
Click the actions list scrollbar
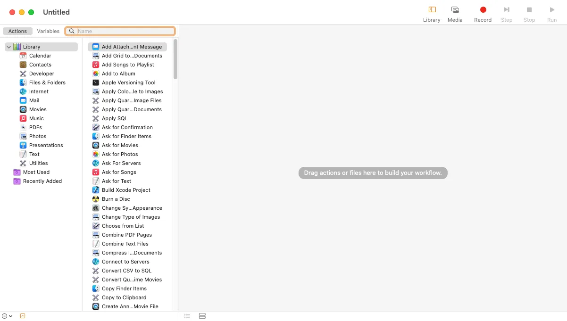pos(175,59)
